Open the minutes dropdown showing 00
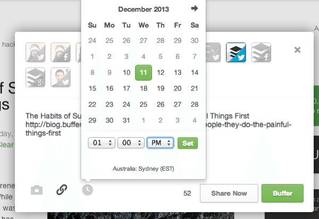The image size is (319, 219). [x=131, y=143]
